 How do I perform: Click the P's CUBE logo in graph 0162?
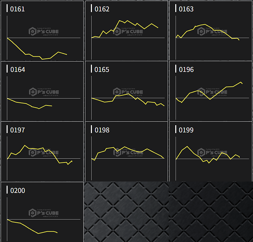point(128,32)
